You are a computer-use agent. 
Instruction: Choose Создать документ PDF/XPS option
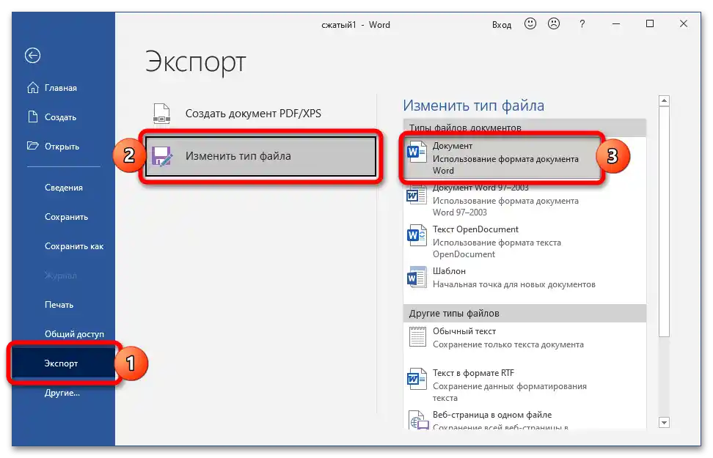260,114
